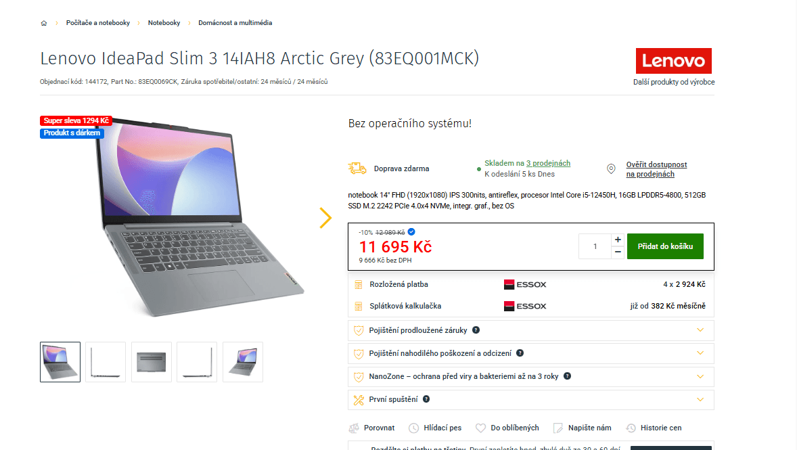Viewport: 797px width, 450px height.
Task: Open Počítače a notebooky breadcrumb
Action: coord(97,23)
